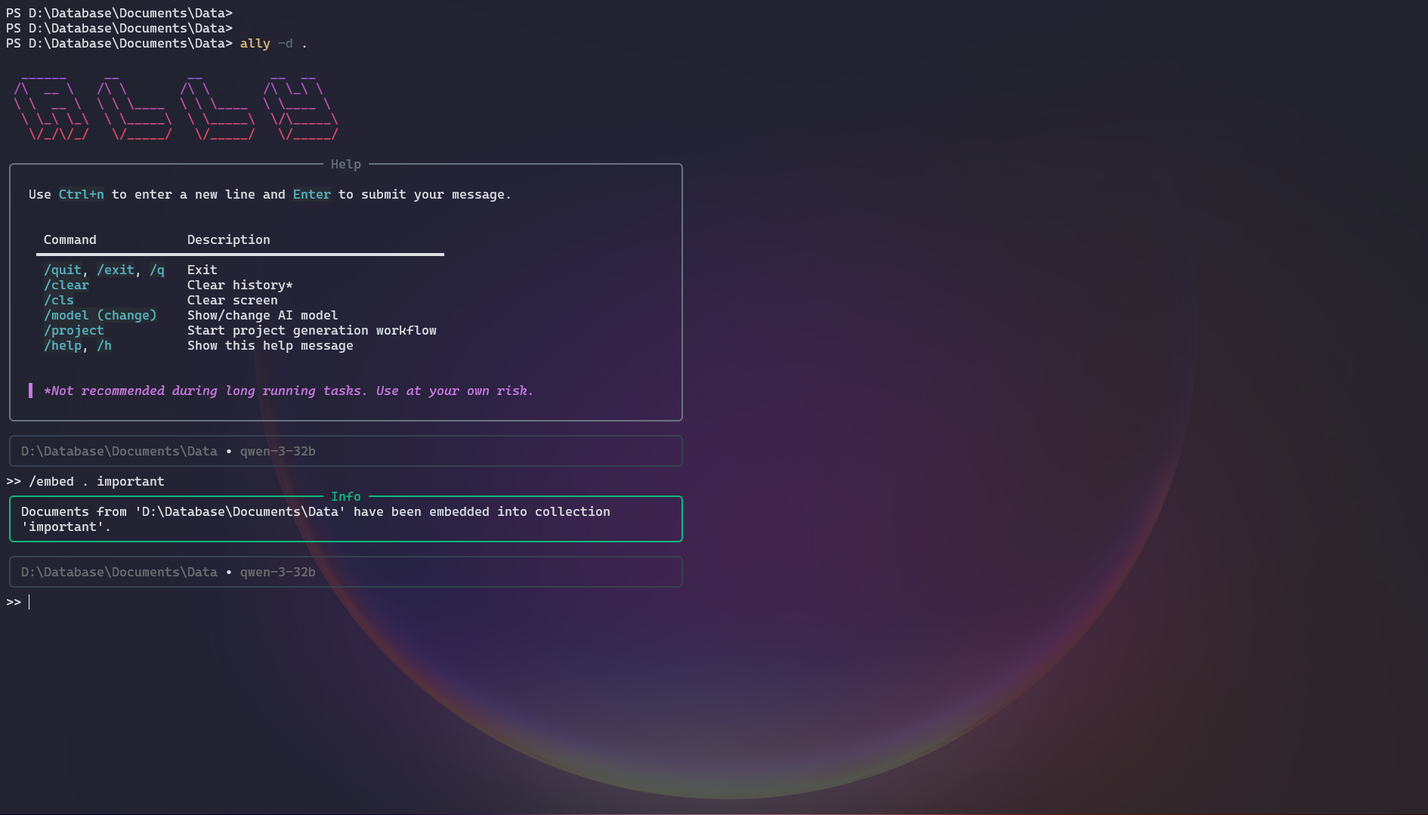Click the Exit description text
Screen dimensions: 1428x815
tap(202, 270)
